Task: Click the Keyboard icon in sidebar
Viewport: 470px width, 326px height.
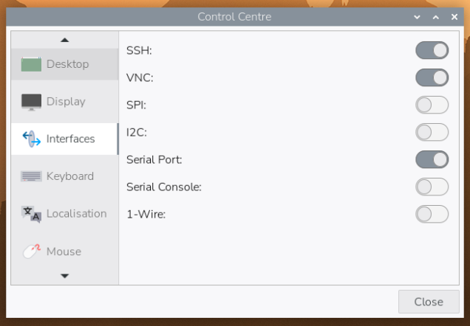Action: coord(31,176)
